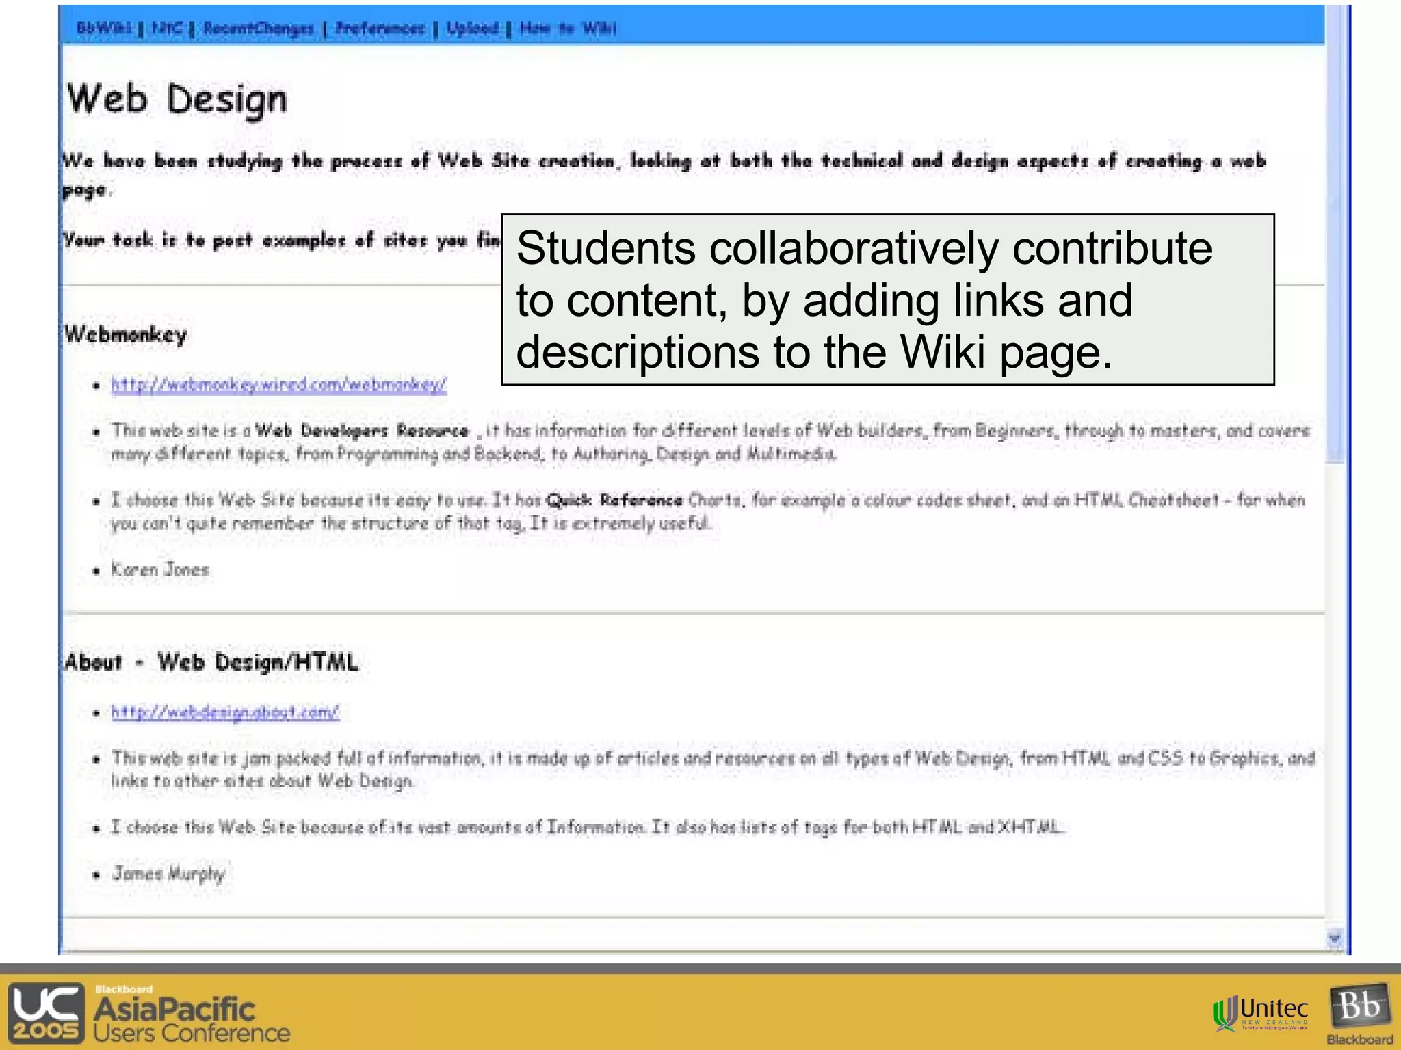Click the bold Web Developers Resource text
The height and width of the screenshot is (1050, 1401).
tap(362, 431)
